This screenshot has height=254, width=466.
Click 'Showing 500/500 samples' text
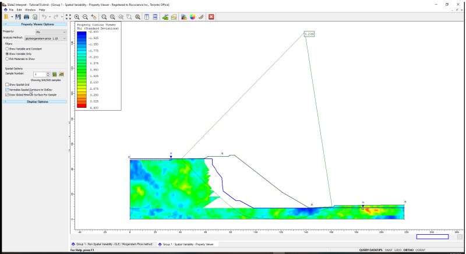tap(46, 80)
